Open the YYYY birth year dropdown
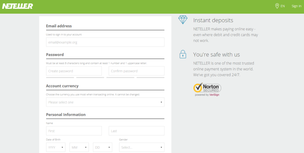 [x=56, y=147]
